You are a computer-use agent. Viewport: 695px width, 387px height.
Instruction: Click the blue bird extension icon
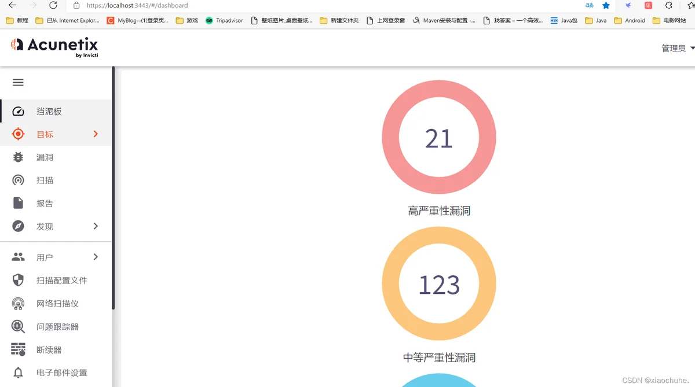[628, 5]
